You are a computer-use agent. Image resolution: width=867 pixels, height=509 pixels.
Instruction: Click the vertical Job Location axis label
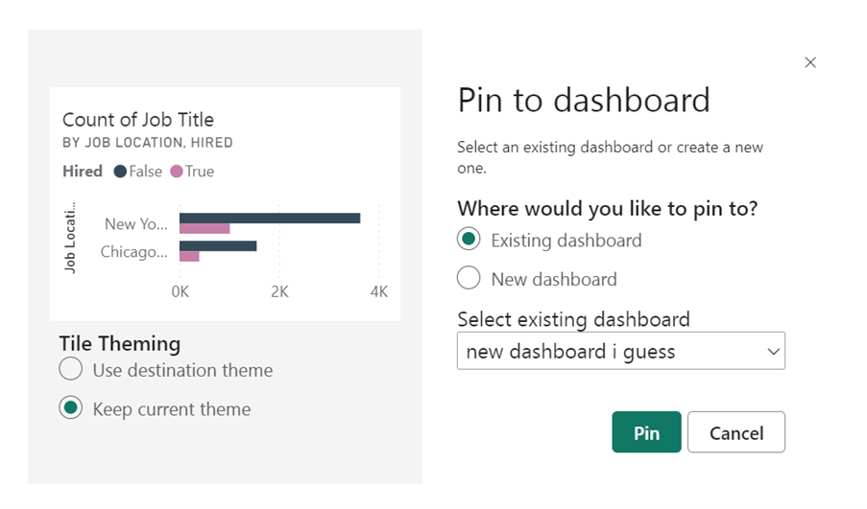coord(70,238)
